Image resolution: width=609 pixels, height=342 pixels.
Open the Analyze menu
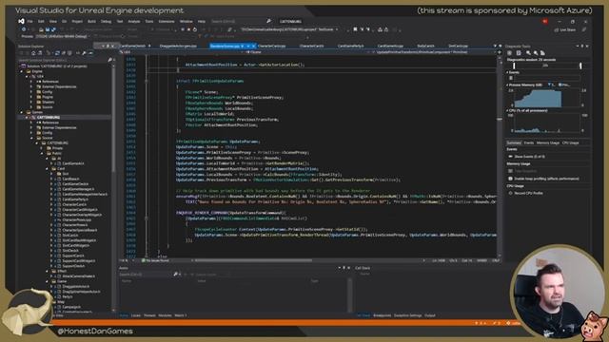pos(134,21)
